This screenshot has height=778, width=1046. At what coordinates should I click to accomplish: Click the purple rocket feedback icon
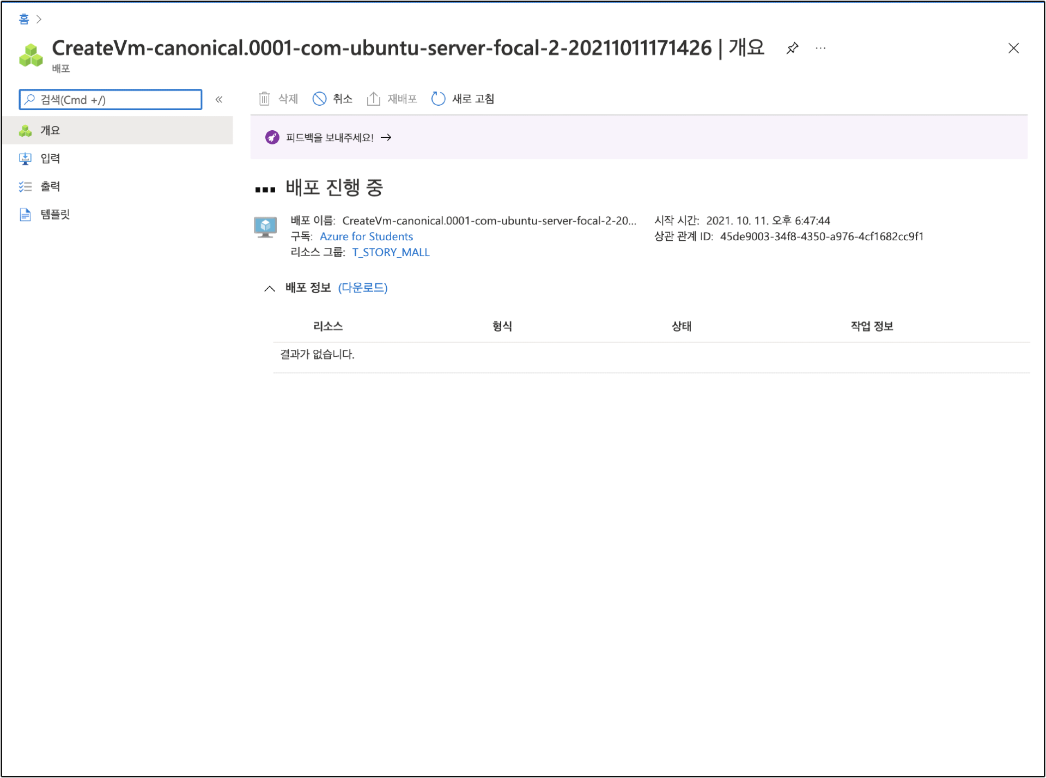click(272, 137)
